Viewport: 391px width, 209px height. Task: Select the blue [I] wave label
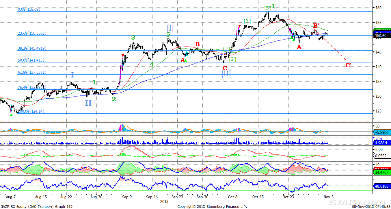(x=170, y=28)
